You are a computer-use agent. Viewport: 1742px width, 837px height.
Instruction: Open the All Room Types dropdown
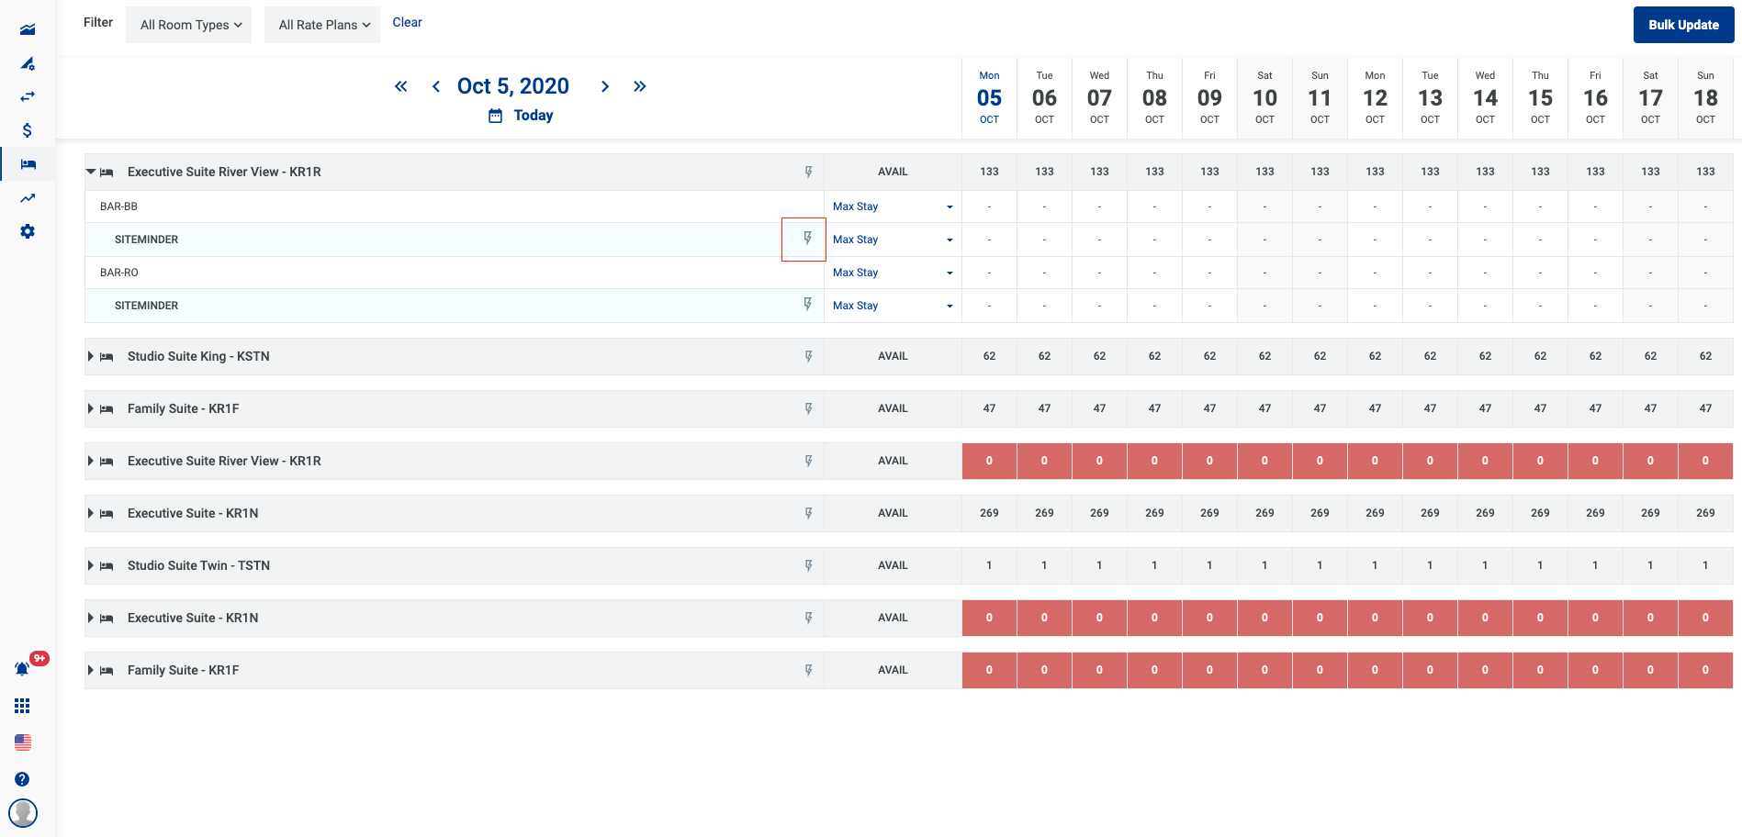(x=189, y=25)
